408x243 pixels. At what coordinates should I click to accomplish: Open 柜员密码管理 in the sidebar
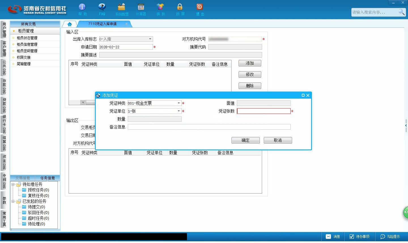pos(27,51)
